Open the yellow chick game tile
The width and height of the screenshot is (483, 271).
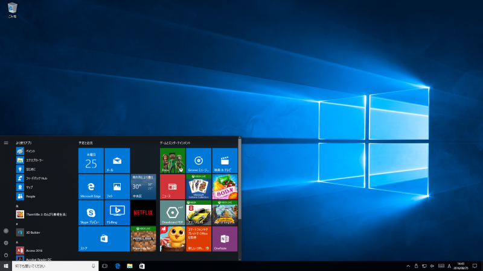[173, 238]
